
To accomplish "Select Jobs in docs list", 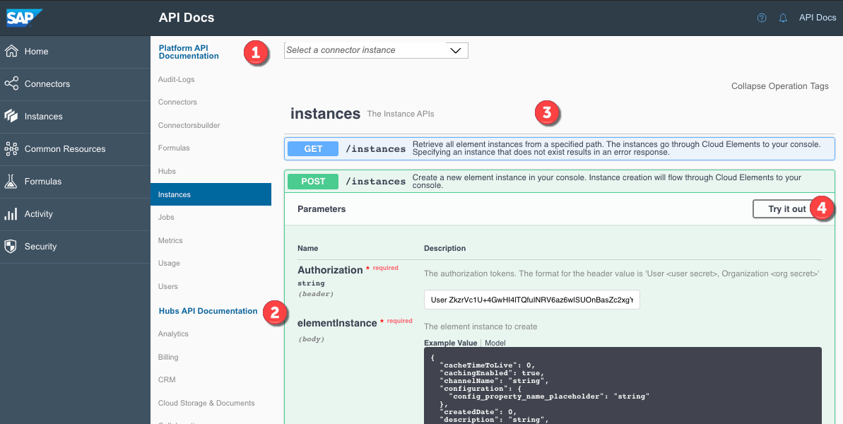I will 166,217.
